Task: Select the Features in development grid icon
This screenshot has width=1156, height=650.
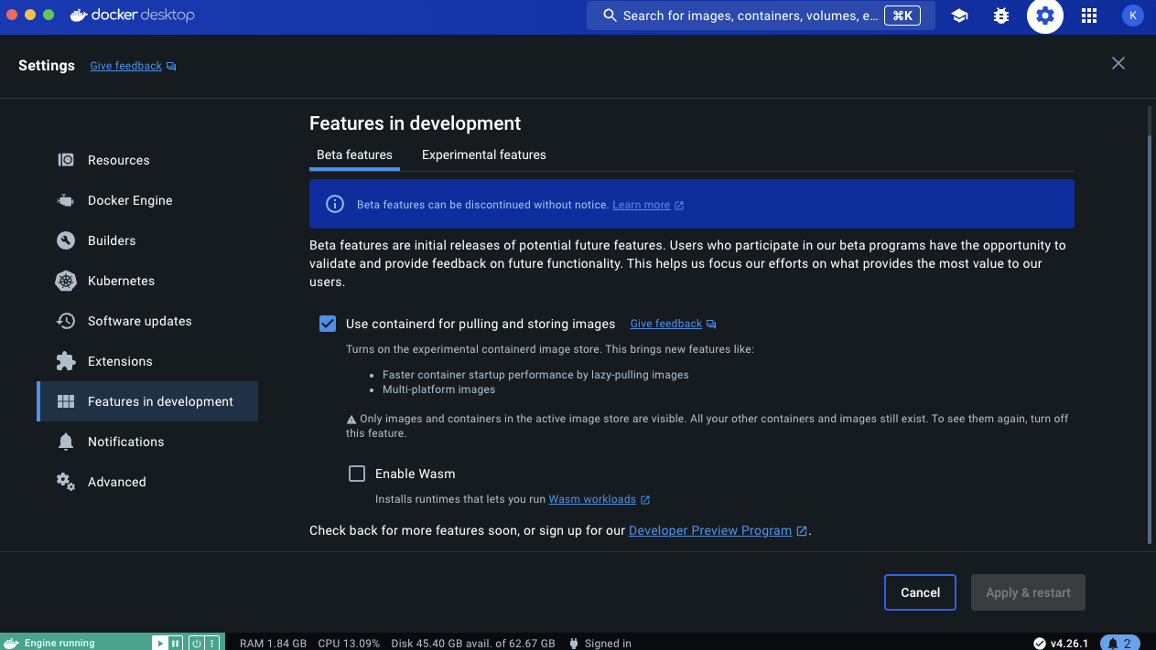Action: [x=66, y=401]
